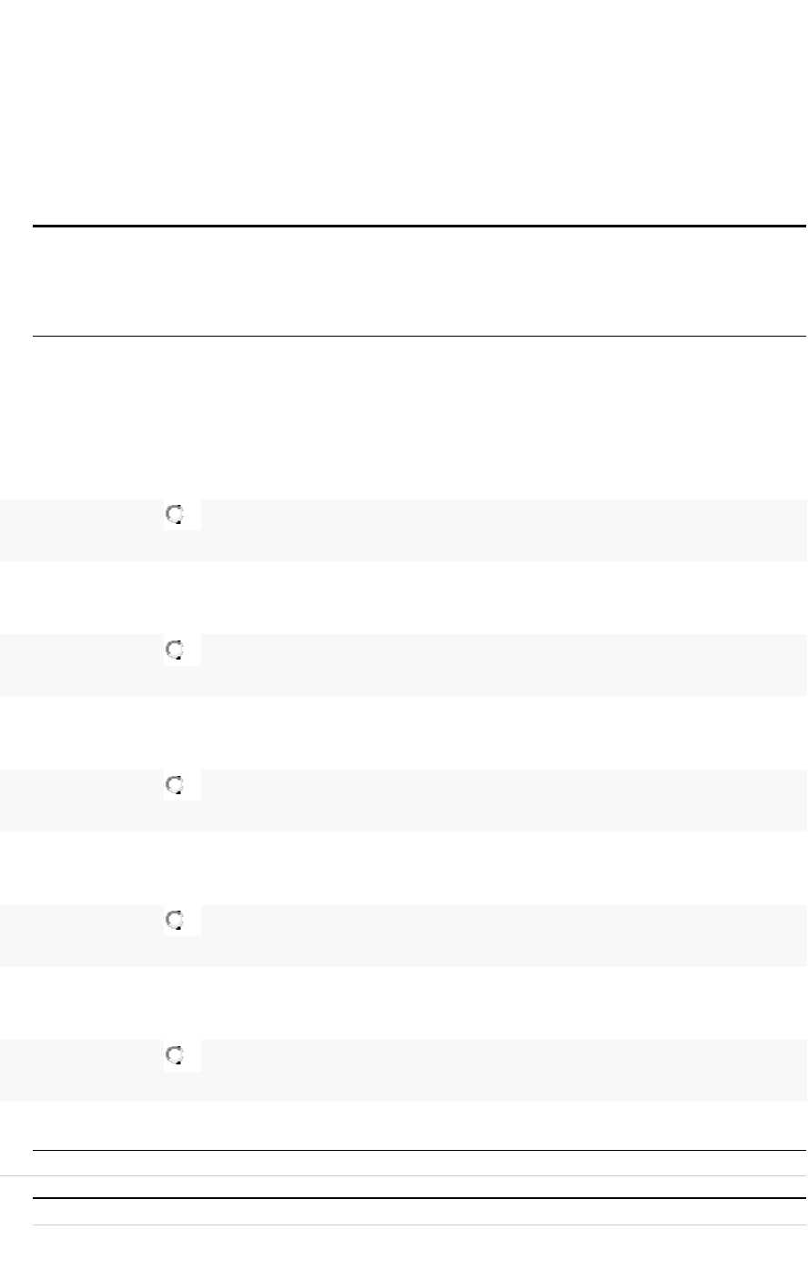Click the loading spinner in the fifth gray row
The width and height of the screenshot is (808, 1270).
click(175, 1054)
